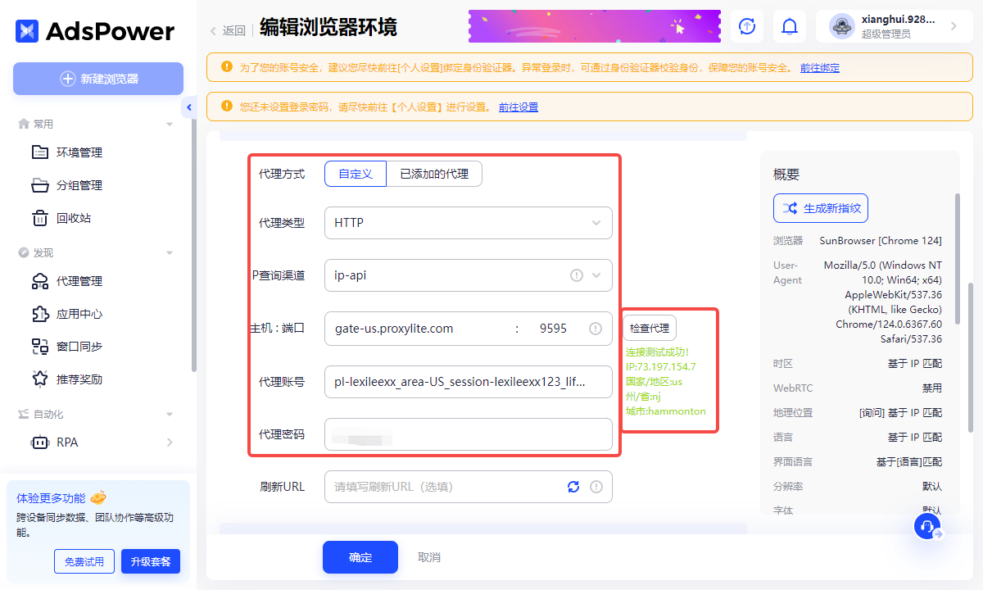Viewport: 983px width, 590px height.
Task: Open 窗口同步 in the sidebar
Action: (x=79, y=347)
